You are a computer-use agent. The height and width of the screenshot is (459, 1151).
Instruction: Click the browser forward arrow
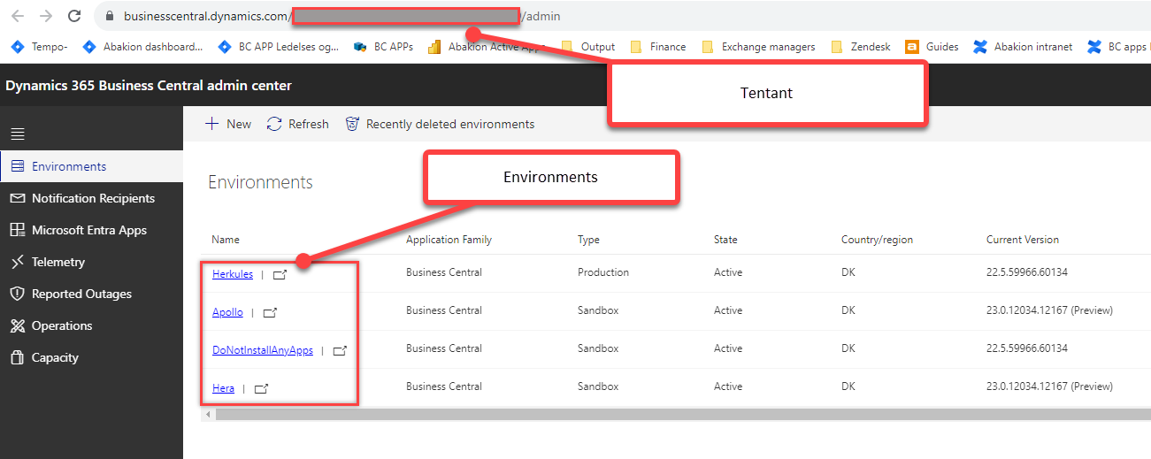pos(46,16)
